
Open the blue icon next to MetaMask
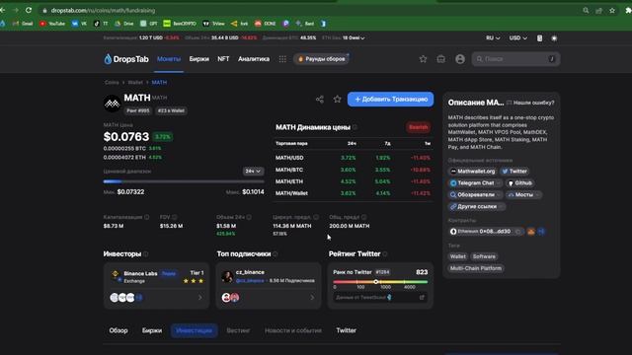(x=541, y=232)
